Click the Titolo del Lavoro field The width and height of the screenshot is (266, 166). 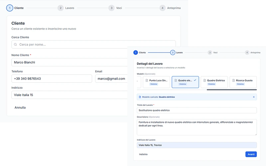197,110
